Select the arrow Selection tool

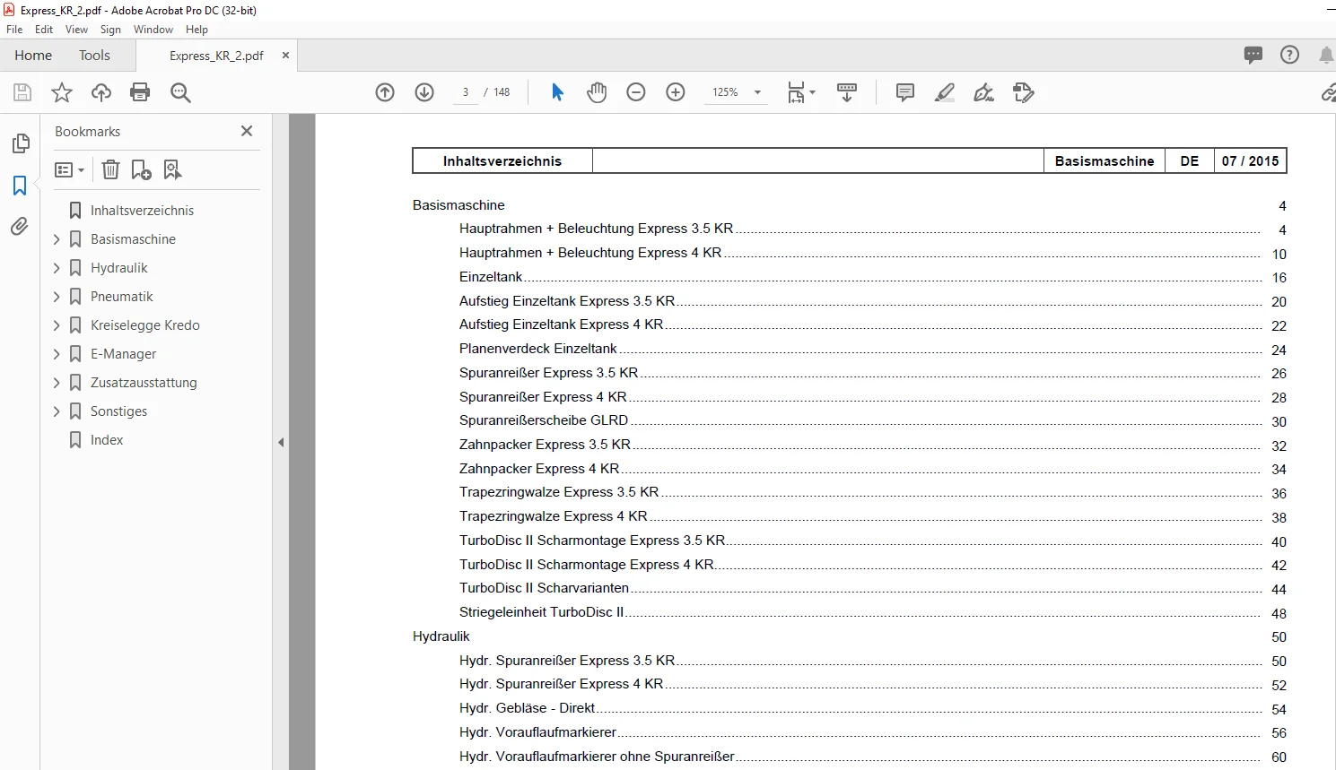coord(557,92)
